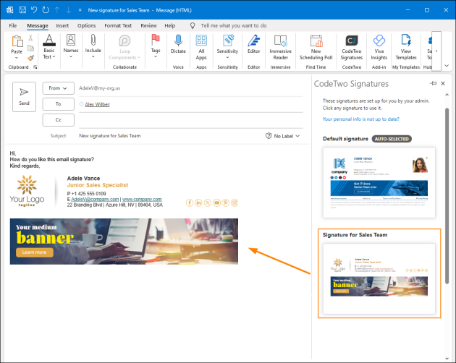Image resolution: width=456 pixels, height=363 pixels.
Task: Open All Apps
Action: (x=201, y=48)
